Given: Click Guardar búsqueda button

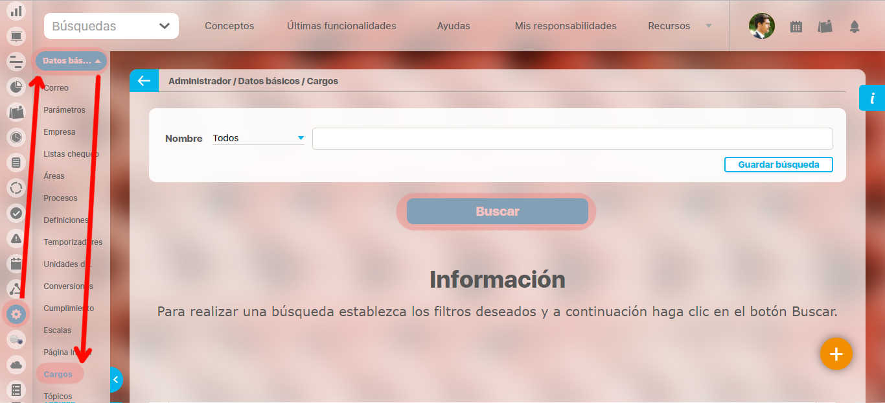Looking at the screenshot, I should tap(778, 165).
